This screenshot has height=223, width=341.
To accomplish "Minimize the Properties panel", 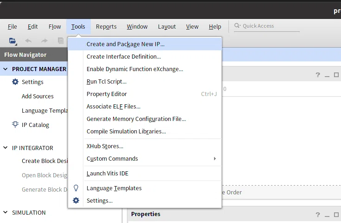I will click(x=327, y=216).
